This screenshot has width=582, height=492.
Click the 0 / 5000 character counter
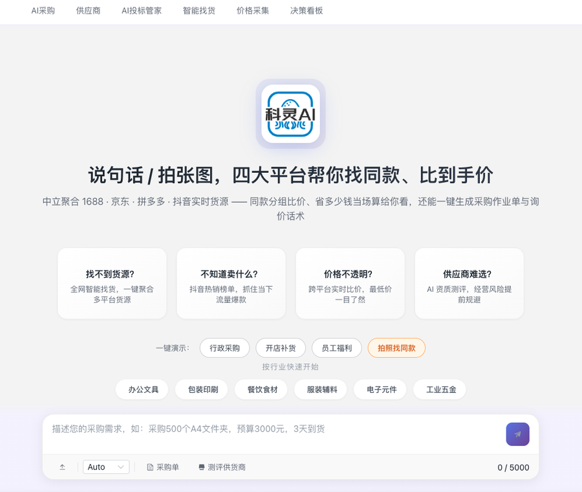(x=513, y=467)
